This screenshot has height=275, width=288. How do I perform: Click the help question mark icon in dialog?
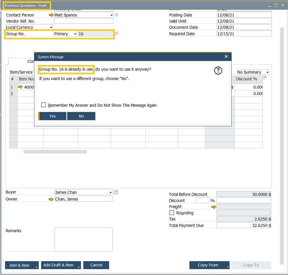click(x=218, y=70)
